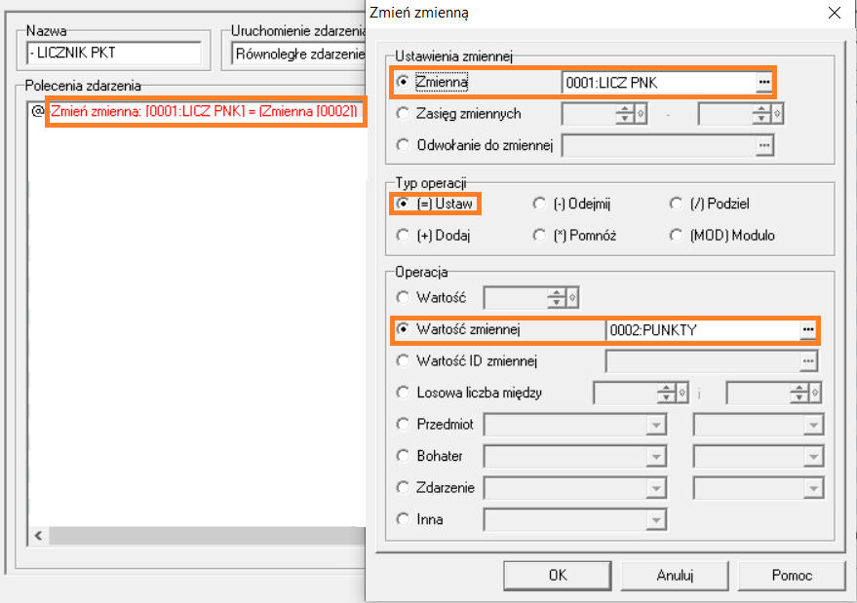Choose the (+) Dodaj operation type
Screen dimensions: 857x603
tap(404, 235)
